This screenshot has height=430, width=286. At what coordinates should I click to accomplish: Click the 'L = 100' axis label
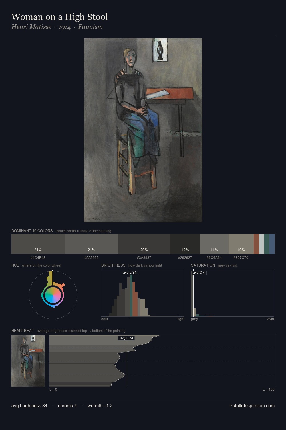tap(269, 390)
